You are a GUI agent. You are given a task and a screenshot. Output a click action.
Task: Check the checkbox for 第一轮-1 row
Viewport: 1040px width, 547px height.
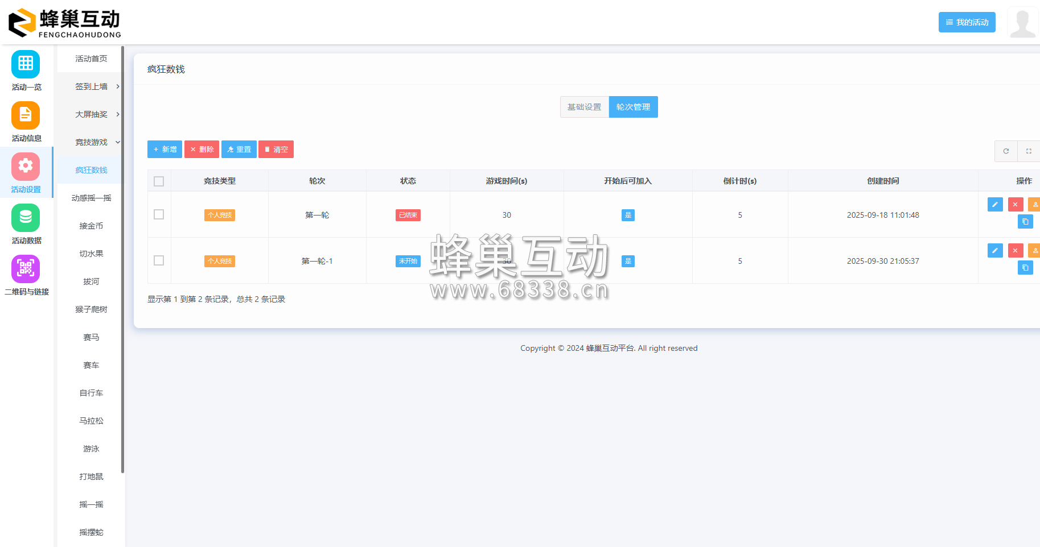coord(159,260)
